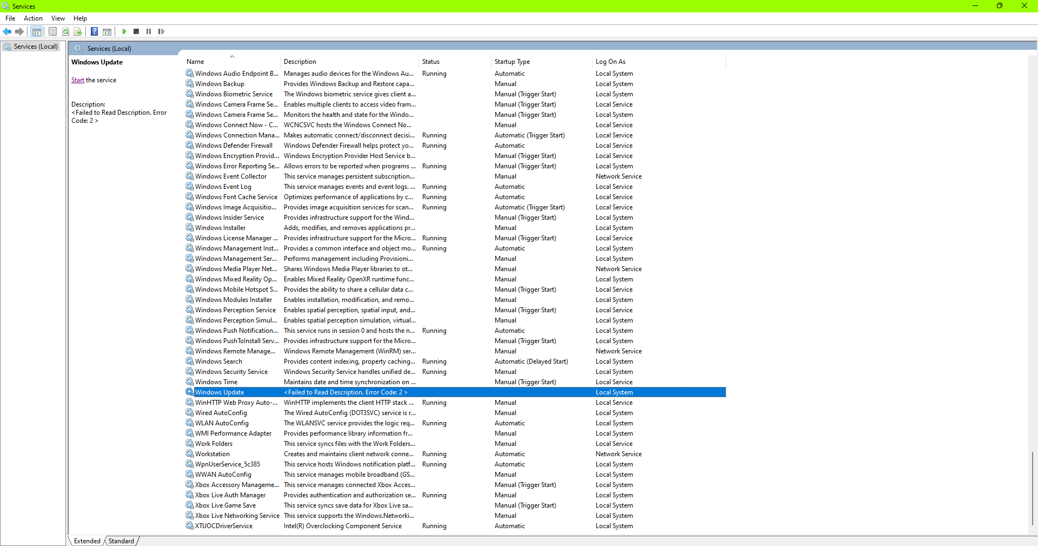
Task: Switch to the Extended tab
Action: (87, 541)
